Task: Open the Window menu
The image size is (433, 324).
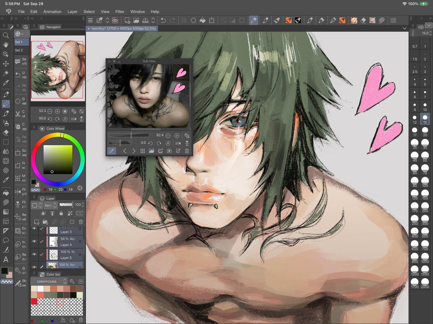Action: 137,12
